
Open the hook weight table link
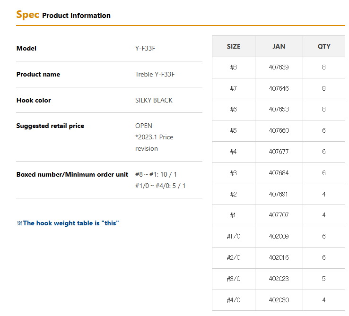(68, 223)
